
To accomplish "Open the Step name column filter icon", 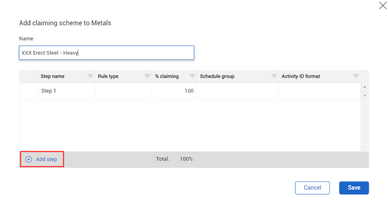I will [x=90, y=76].
